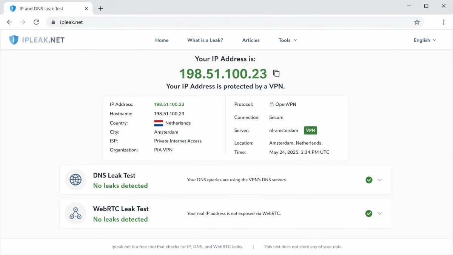Click the ipleak.net address bar field
This screenshot has width=453, height=255.
[x=234, y=22]
